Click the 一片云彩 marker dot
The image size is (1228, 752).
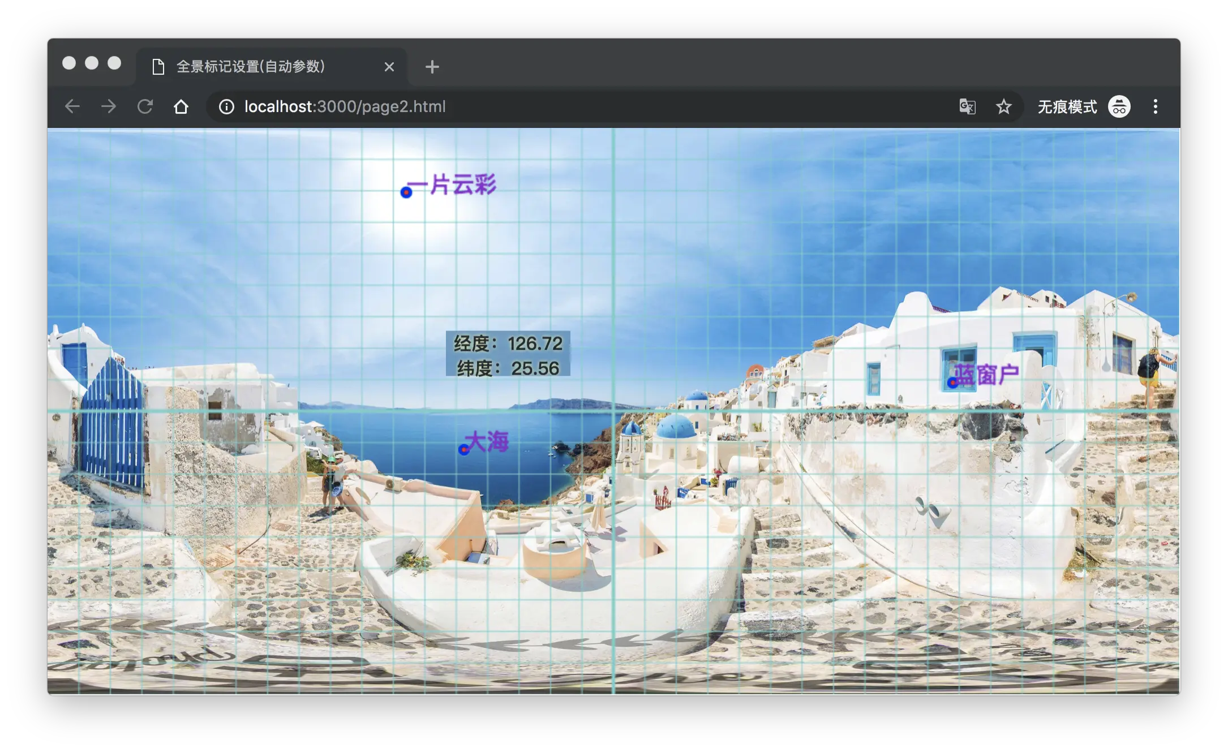406,192
